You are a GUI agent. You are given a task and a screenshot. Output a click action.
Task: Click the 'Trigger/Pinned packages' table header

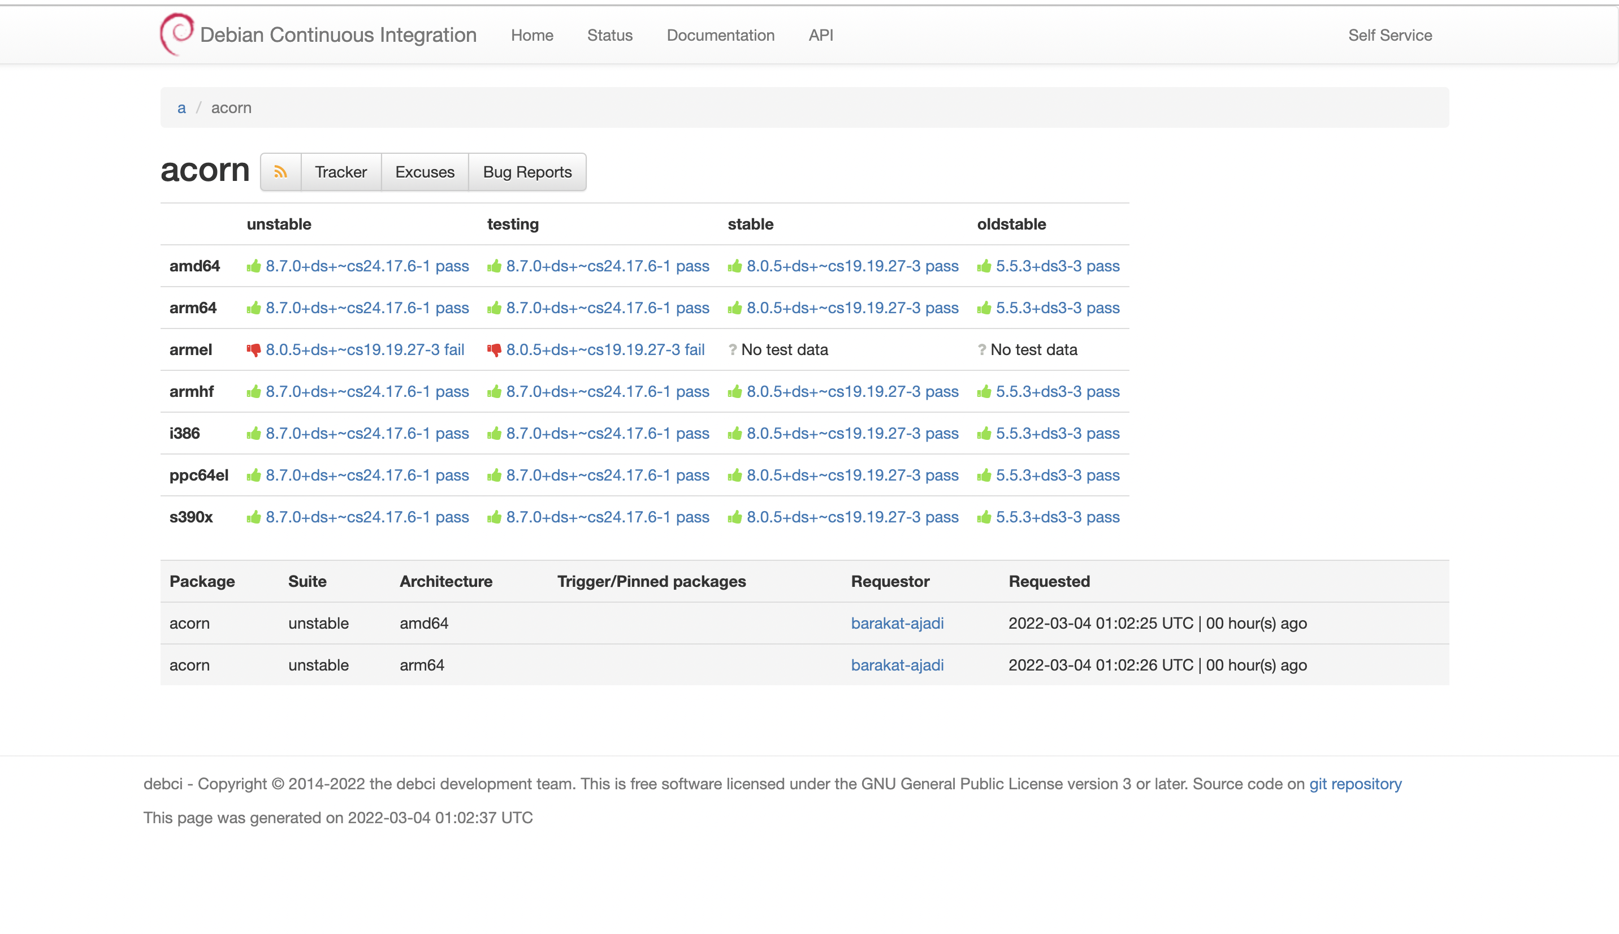click(x=651, y=581)
